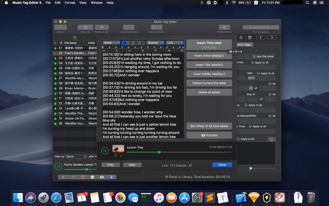Check Apply to all beside Year

click(257, 73)
